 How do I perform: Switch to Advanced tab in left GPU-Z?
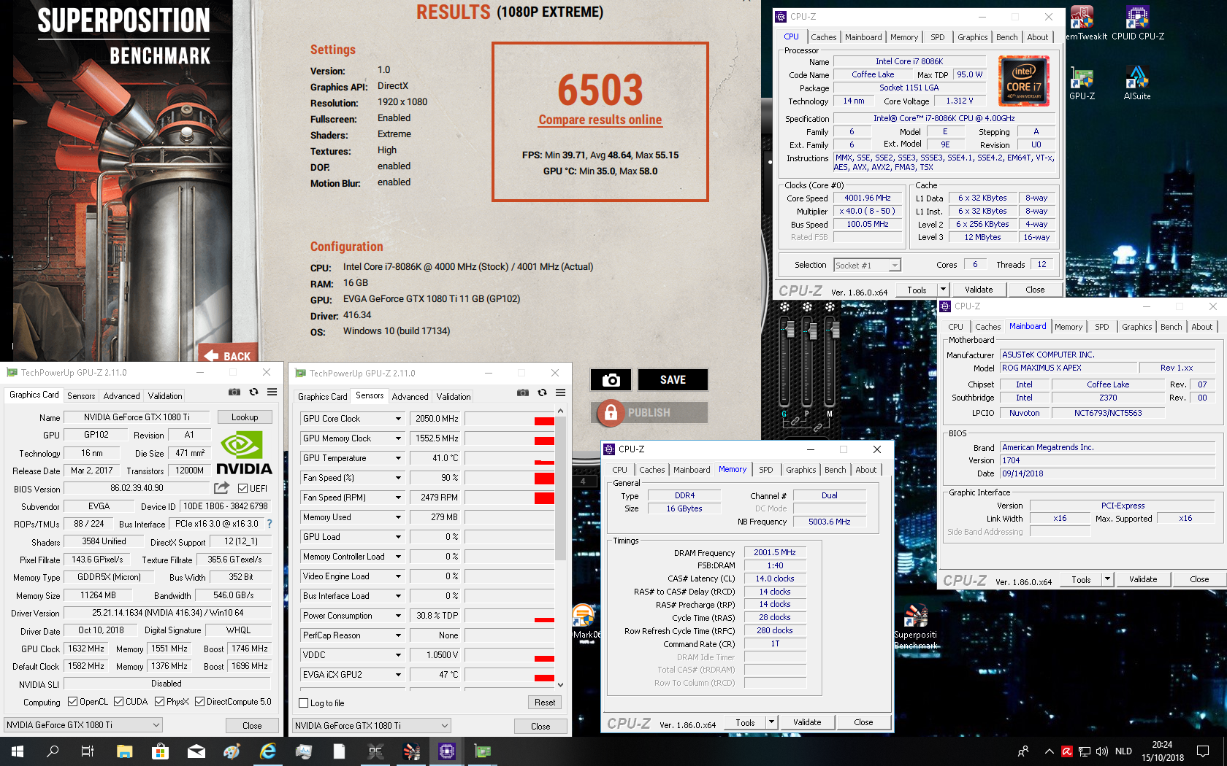click(x=121, y=395)
